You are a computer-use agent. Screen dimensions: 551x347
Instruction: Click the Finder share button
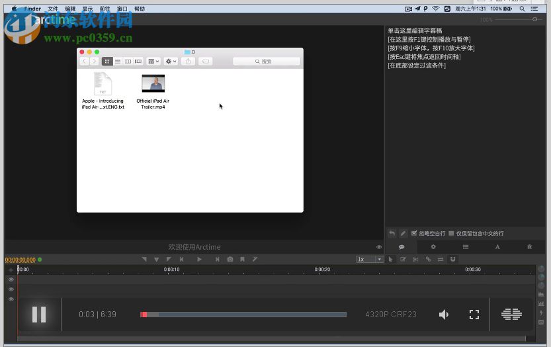coord(188,61)
